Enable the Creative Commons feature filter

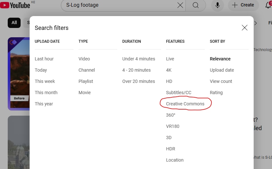pos(185,104)
